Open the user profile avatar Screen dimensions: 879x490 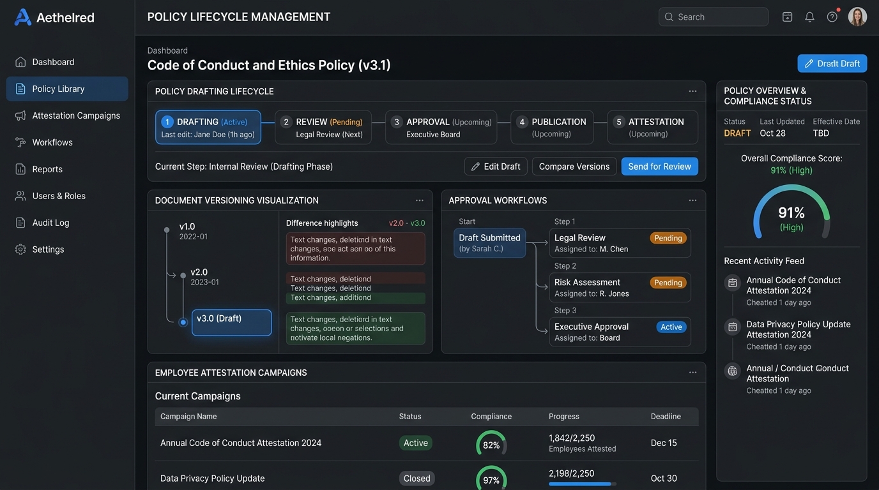coord(857,17)
